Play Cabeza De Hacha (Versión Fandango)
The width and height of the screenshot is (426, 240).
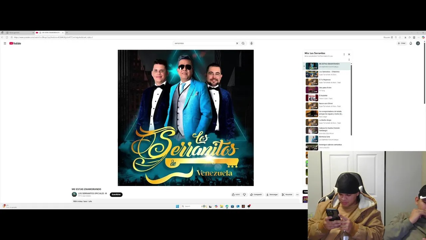click(x=327, y=130)
